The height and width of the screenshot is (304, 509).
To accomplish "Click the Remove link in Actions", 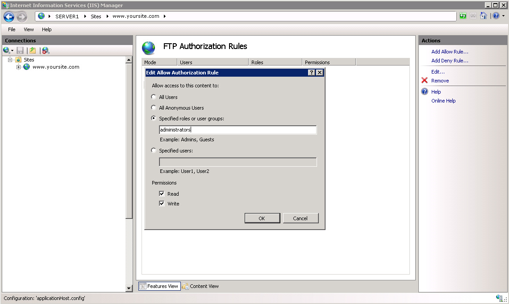I will [x=440, y=81].
